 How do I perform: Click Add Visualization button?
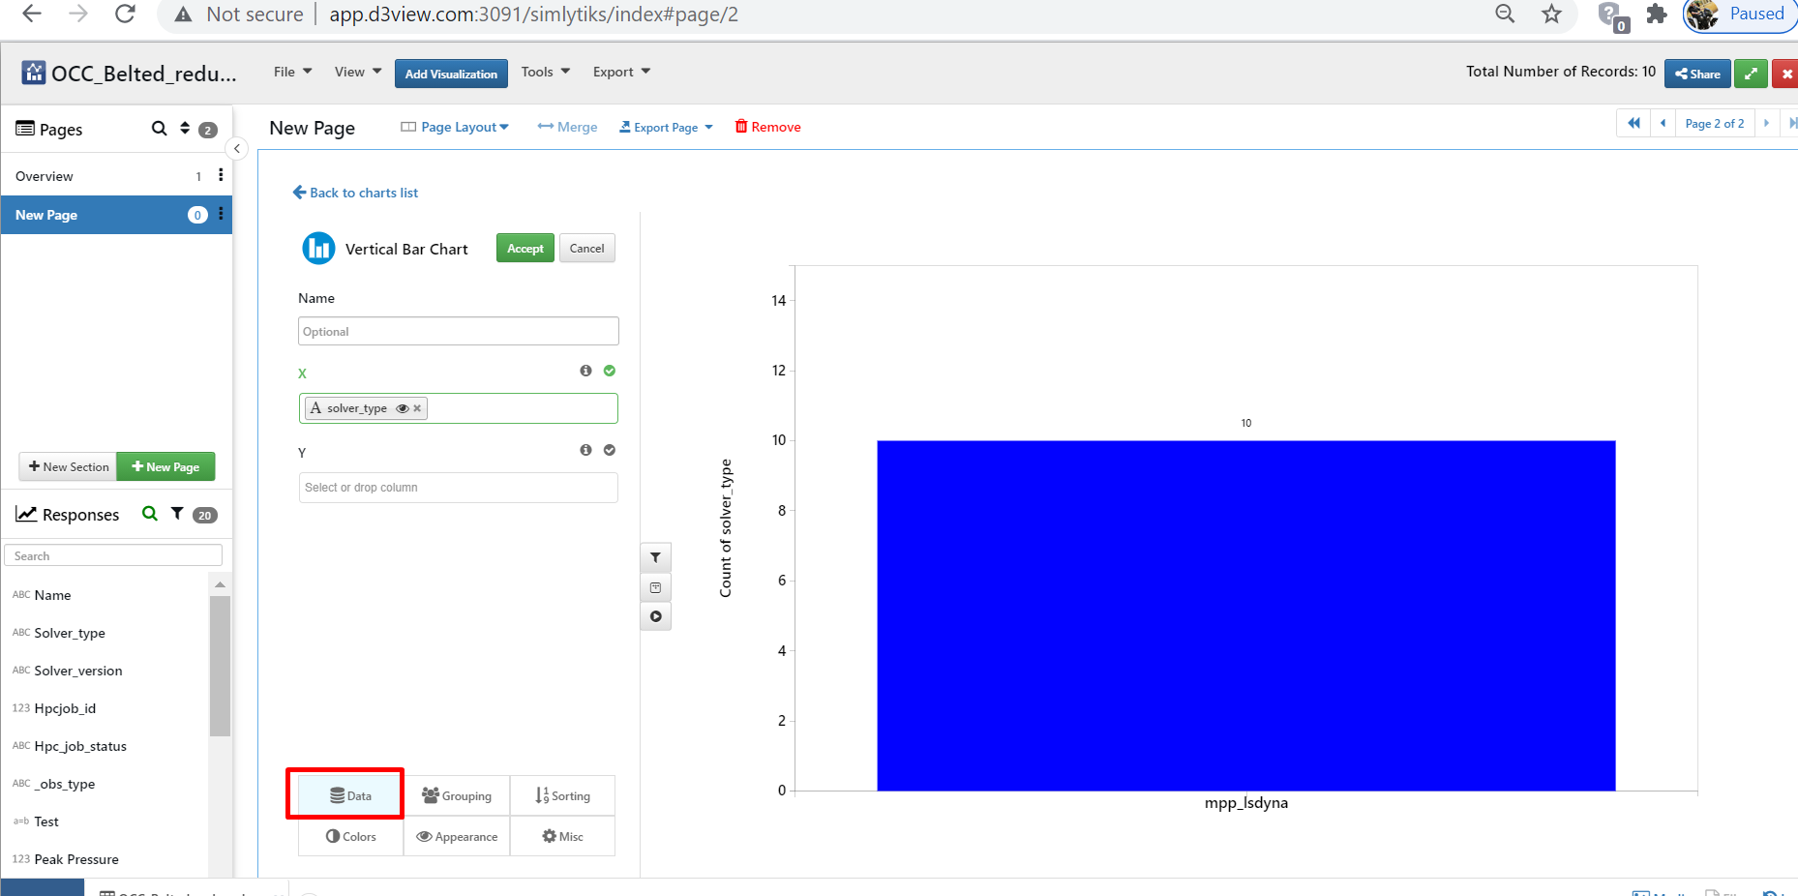(451, 74)
